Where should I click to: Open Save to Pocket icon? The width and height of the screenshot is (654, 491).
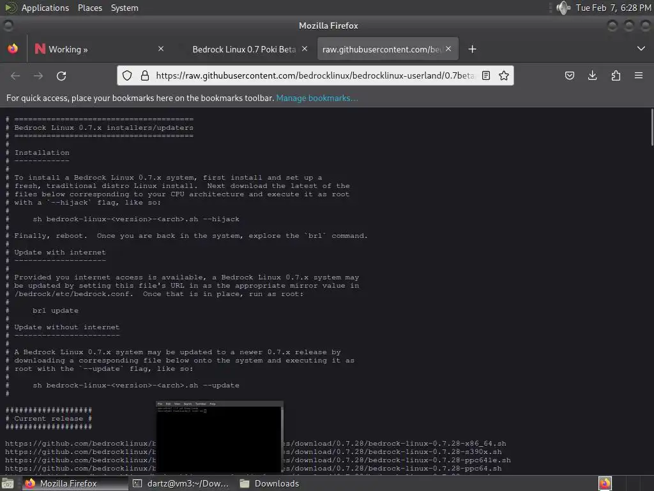click(570, 75)
